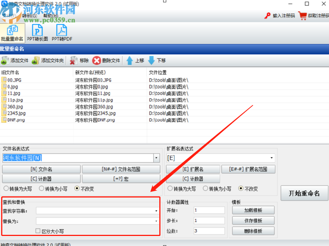Screen dimensions: 329x246
Task: Select preview name 河东软件园00.JPG
Action: (x=93, y=80)
